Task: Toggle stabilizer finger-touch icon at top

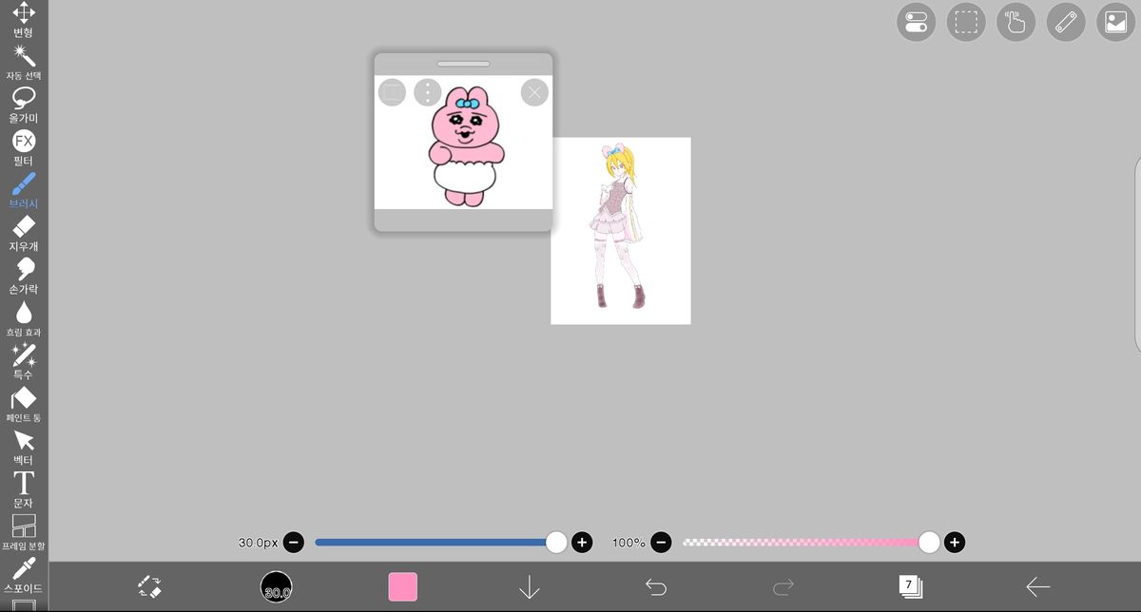Action: point(1016,22)
